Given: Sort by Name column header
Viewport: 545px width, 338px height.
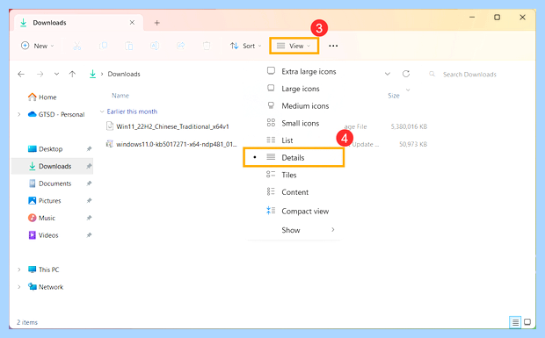Looking at the screenshot, I should [x=120, y=96].
